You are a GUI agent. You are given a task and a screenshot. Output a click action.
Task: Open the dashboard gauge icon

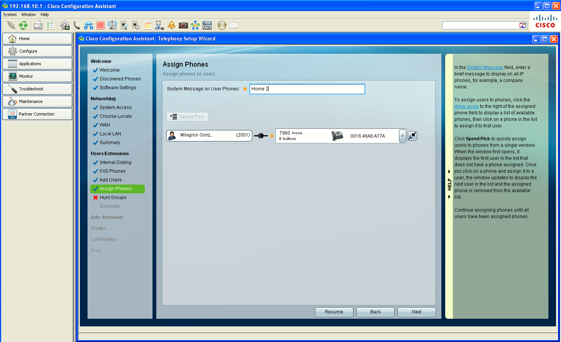point(183,25)
